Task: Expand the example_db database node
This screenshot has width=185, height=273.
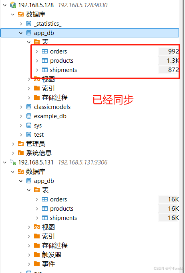Action: click(21, 116)
